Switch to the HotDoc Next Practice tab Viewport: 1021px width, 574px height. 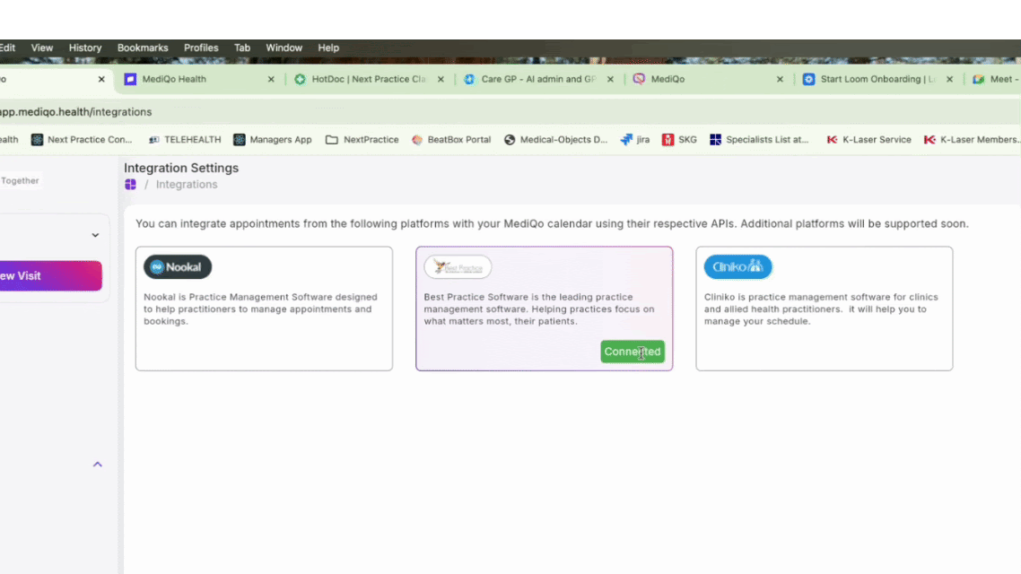pyautogui.click(x=369, y=79)
